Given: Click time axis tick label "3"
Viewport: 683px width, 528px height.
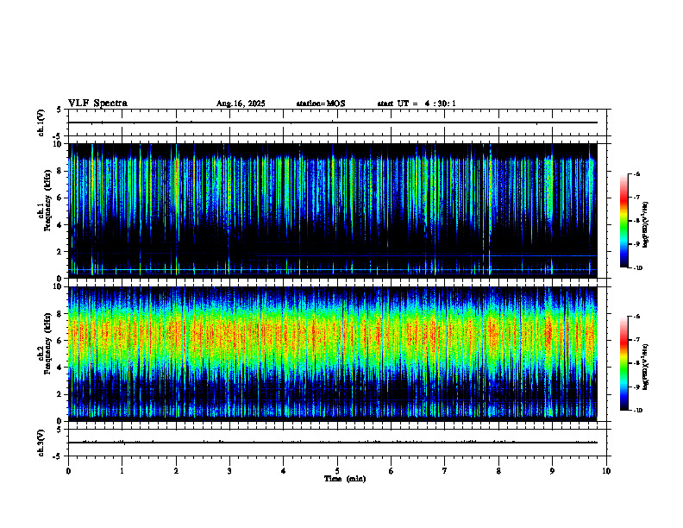Looking at the screenshot, I should coord(229,471).
